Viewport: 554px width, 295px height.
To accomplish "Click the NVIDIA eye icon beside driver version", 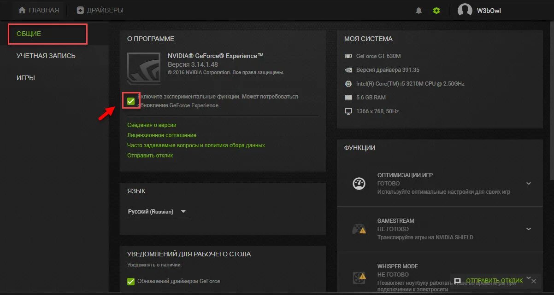I will (348, 70).
